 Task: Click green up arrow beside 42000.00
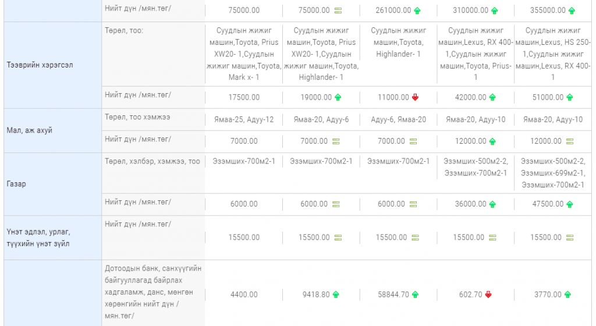pyautogui.click(x=492, y=97)
